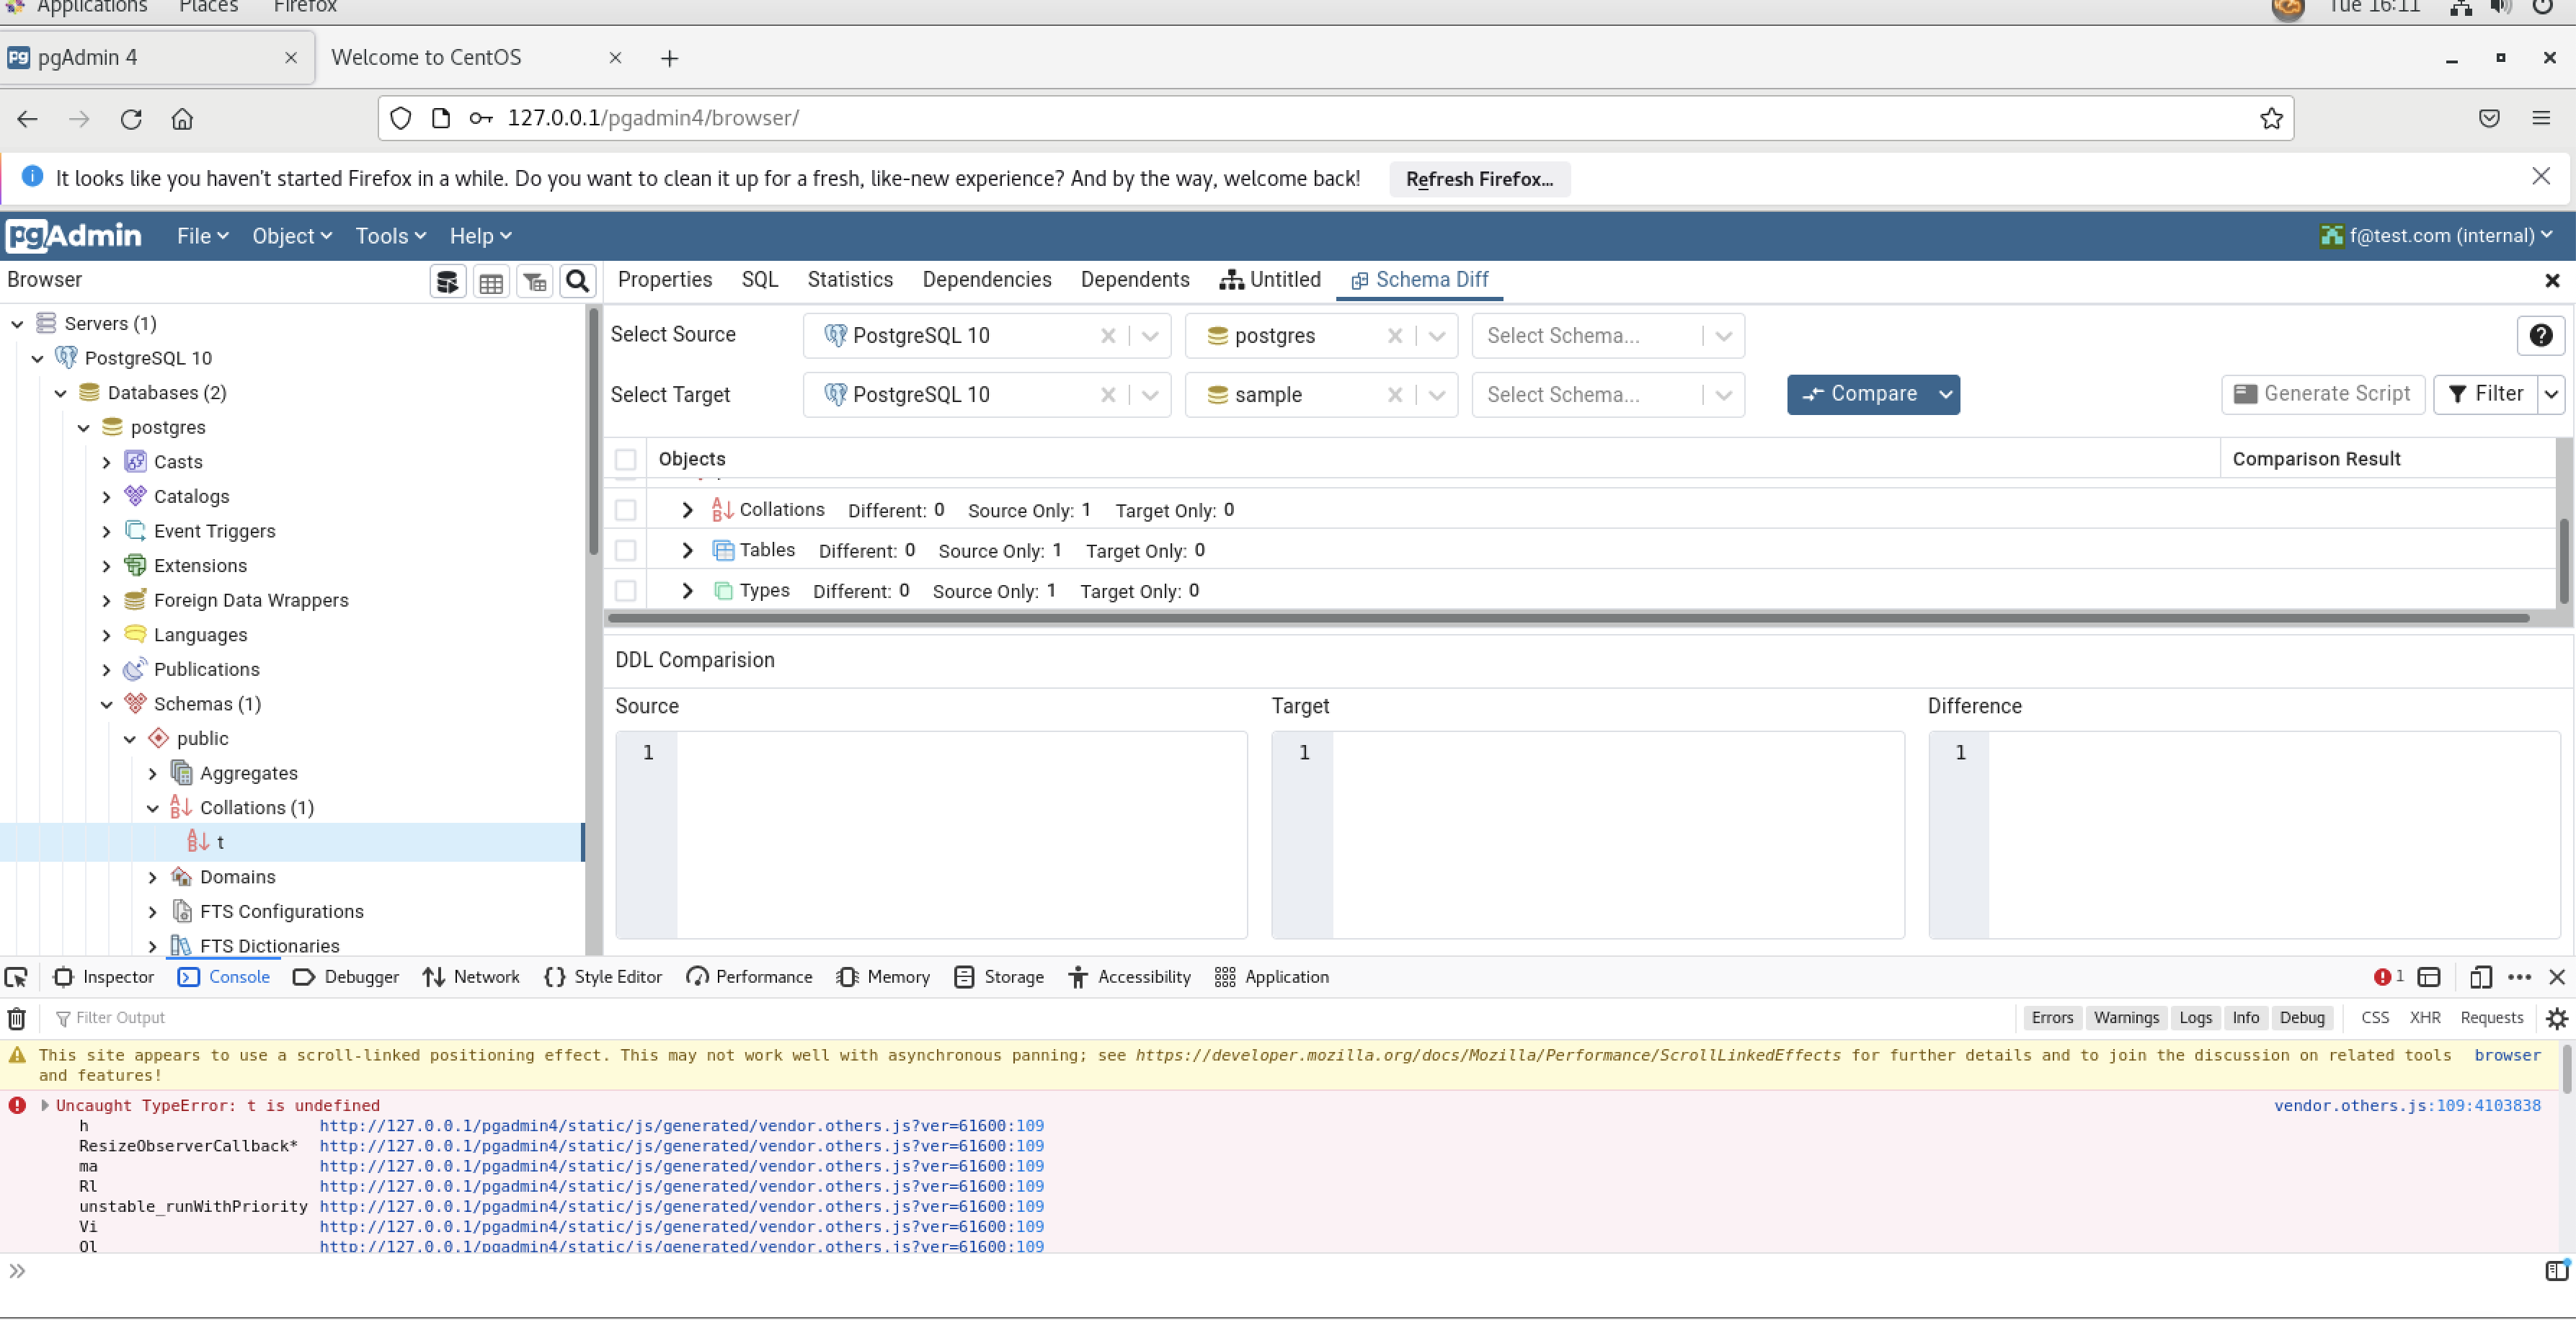The width and height of the screenshot is (2576, 1320).
Task: Clear the console with the trash icon
Action: tap(17, 1018)
